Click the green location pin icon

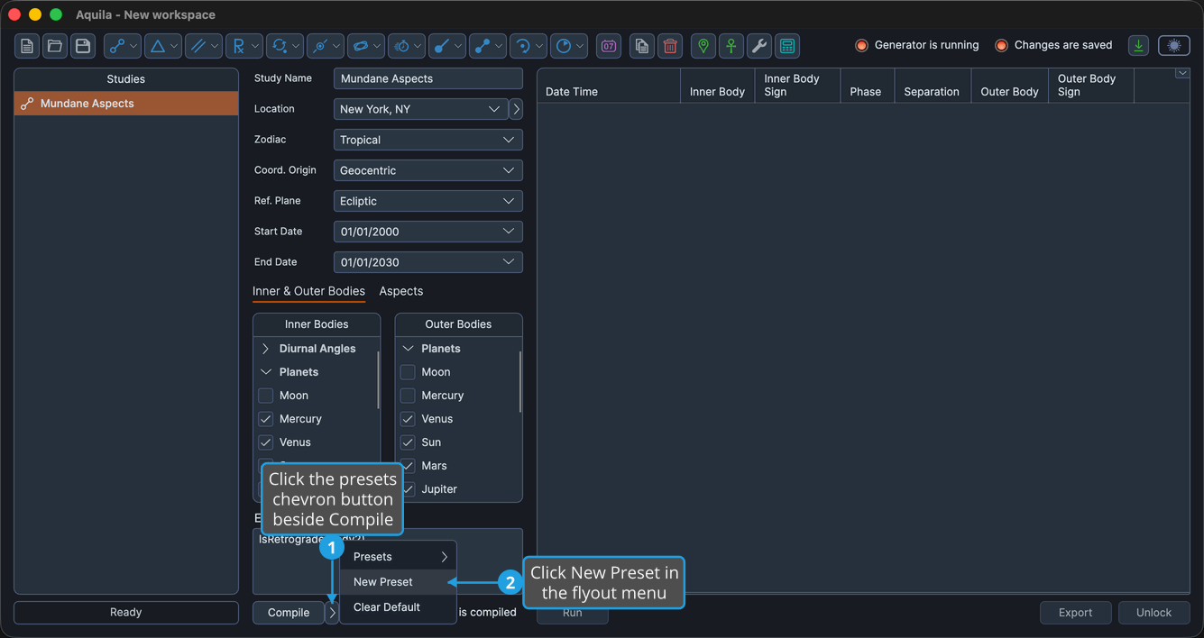[x=703, y=46]
